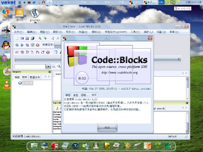The height and width of the screenshot is (152, 203).
Task: Open the Debugging windows toolbar icon
Action: pyautogui.click(x=55, y=52)
